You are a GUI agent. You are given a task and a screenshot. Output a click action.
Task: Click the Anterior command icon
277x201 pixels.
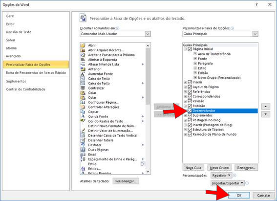coord(83,69)
